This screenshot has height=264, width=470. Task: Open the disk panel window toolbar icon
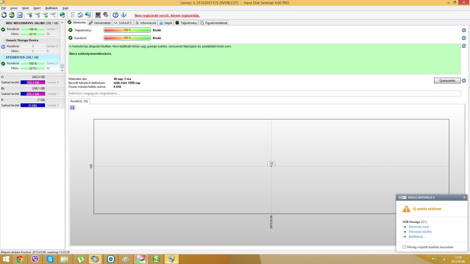19,15
